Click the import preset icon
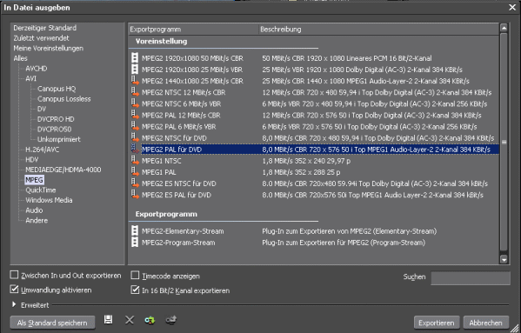Viewport: 521px width, 333px height. 150,320
